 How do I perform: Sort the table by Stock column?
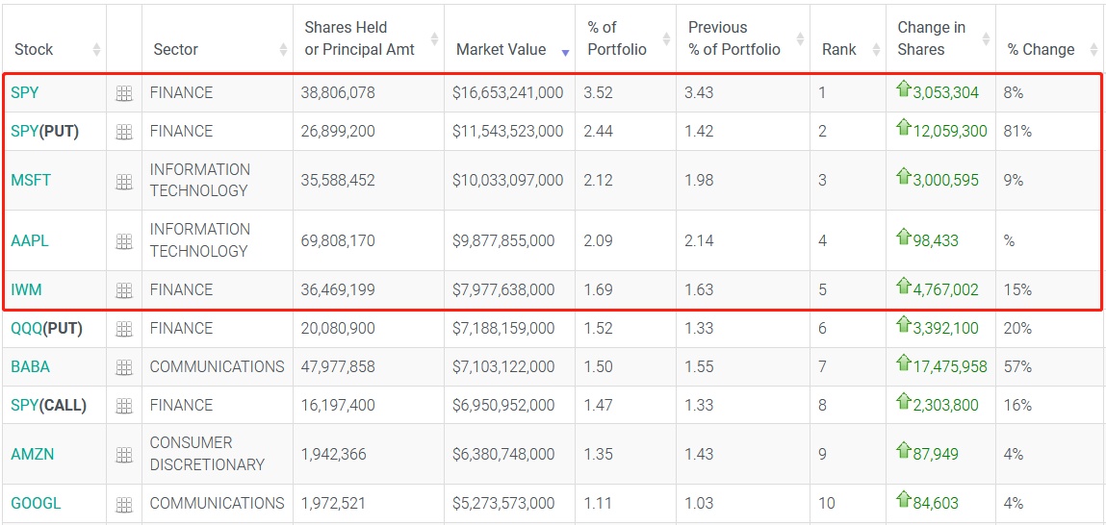point(34,49)
